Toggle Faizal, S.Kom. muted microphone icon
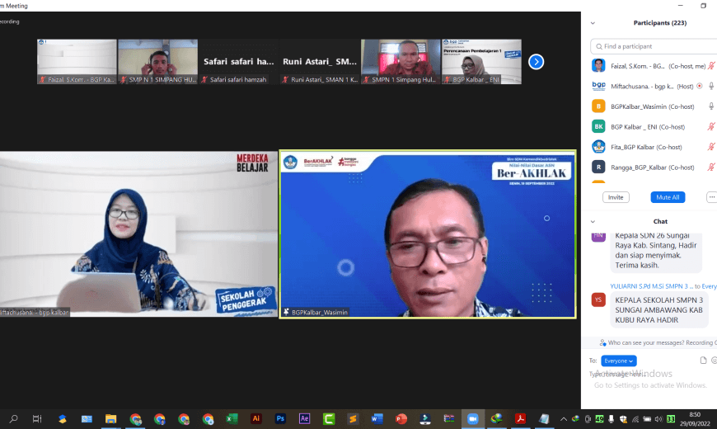717x429 pixels. 710,65
